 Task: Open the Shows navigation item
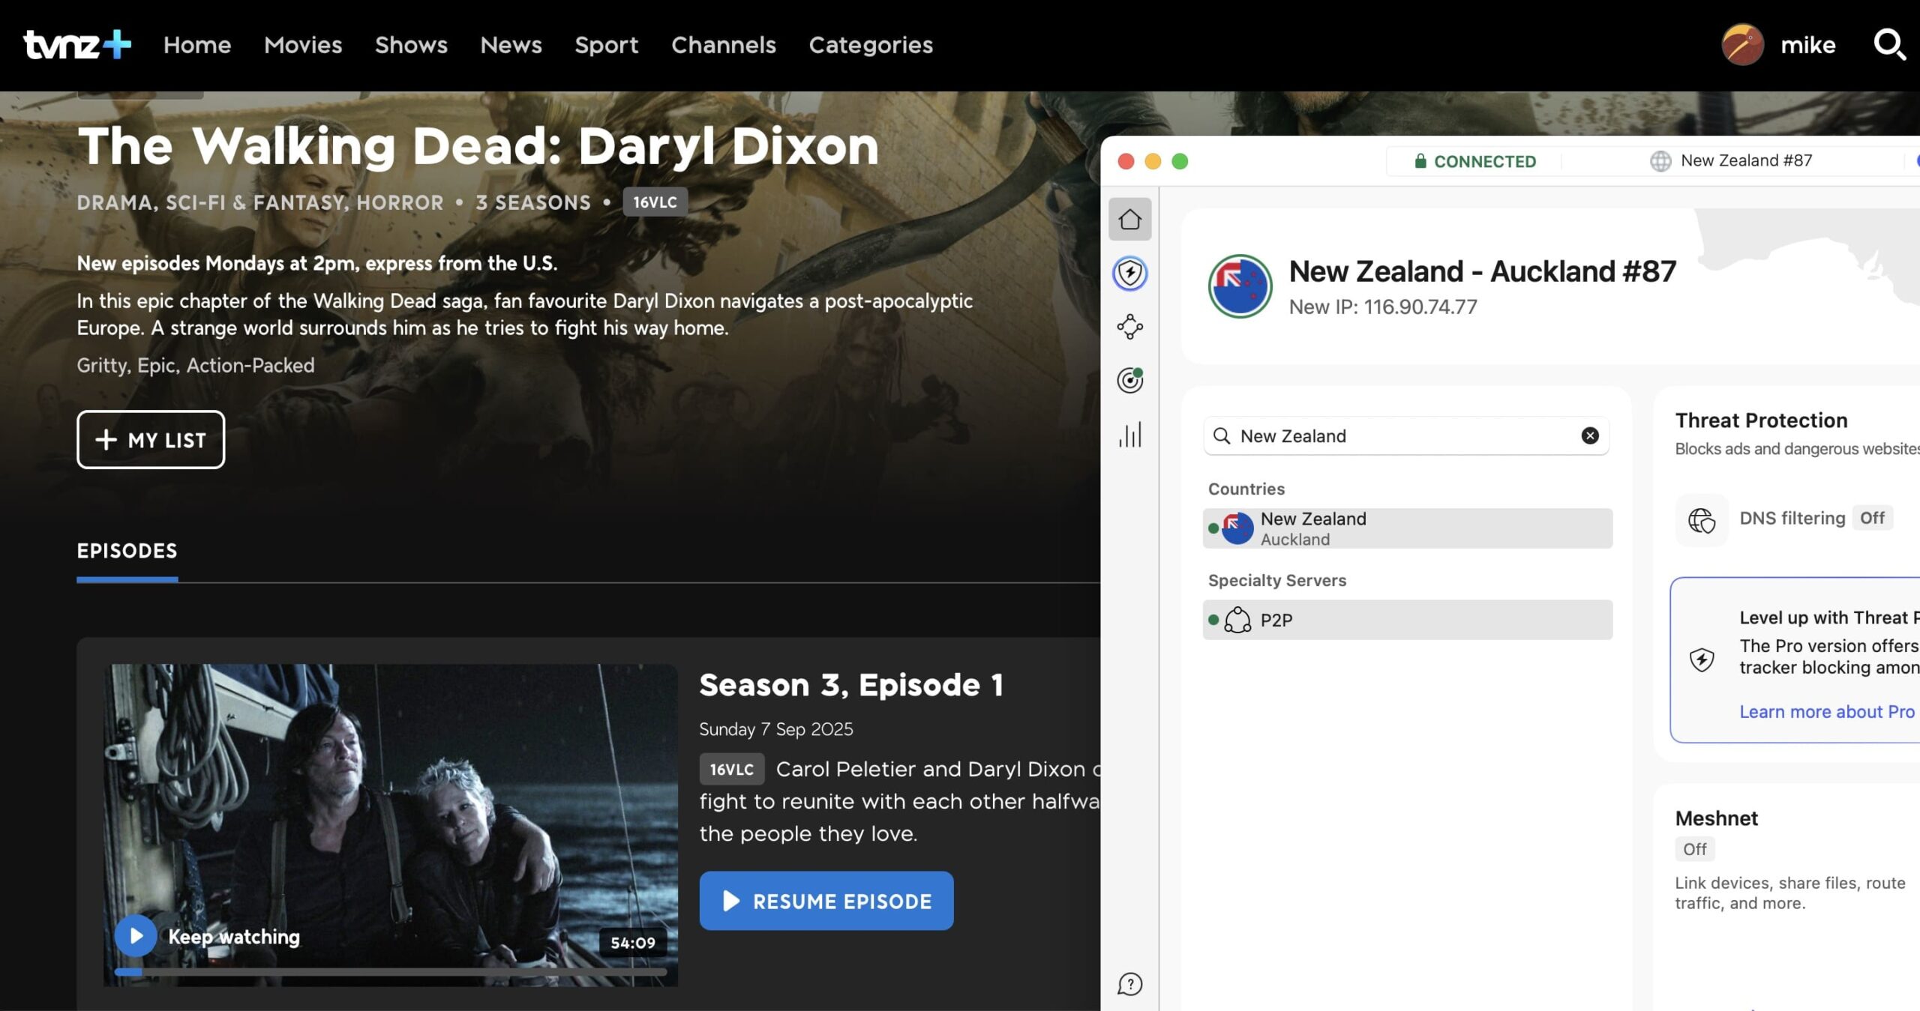(411, 45)
